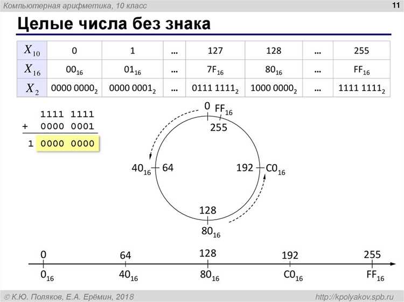Click the "1000 0000₂" table cell
The image size is (404, 302).
(274, 88)
